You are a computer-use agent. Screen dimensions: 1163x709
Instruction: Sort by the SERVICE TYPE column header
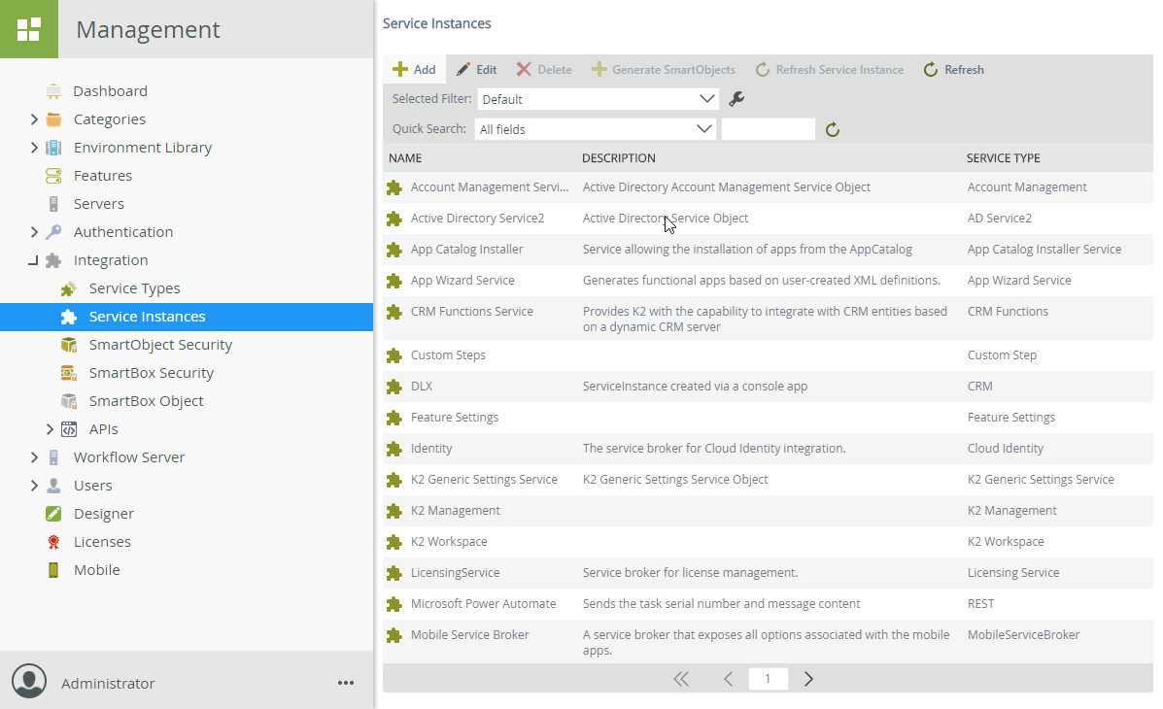[x=1003, y=158]
